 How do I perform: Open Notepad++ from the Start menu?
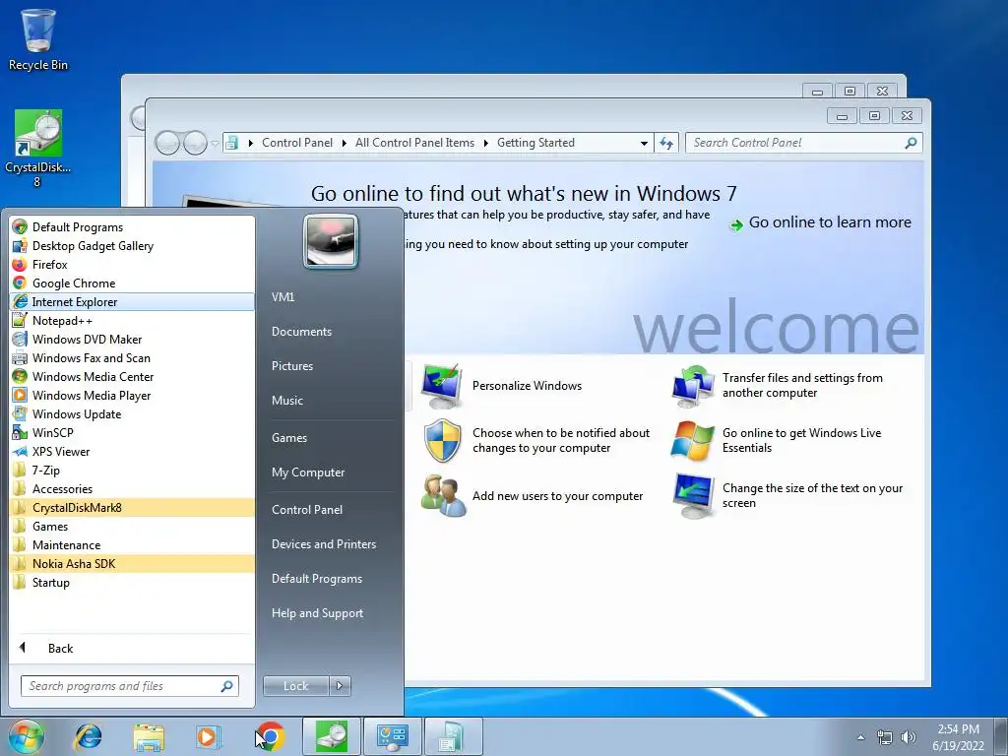coord(132,320)
